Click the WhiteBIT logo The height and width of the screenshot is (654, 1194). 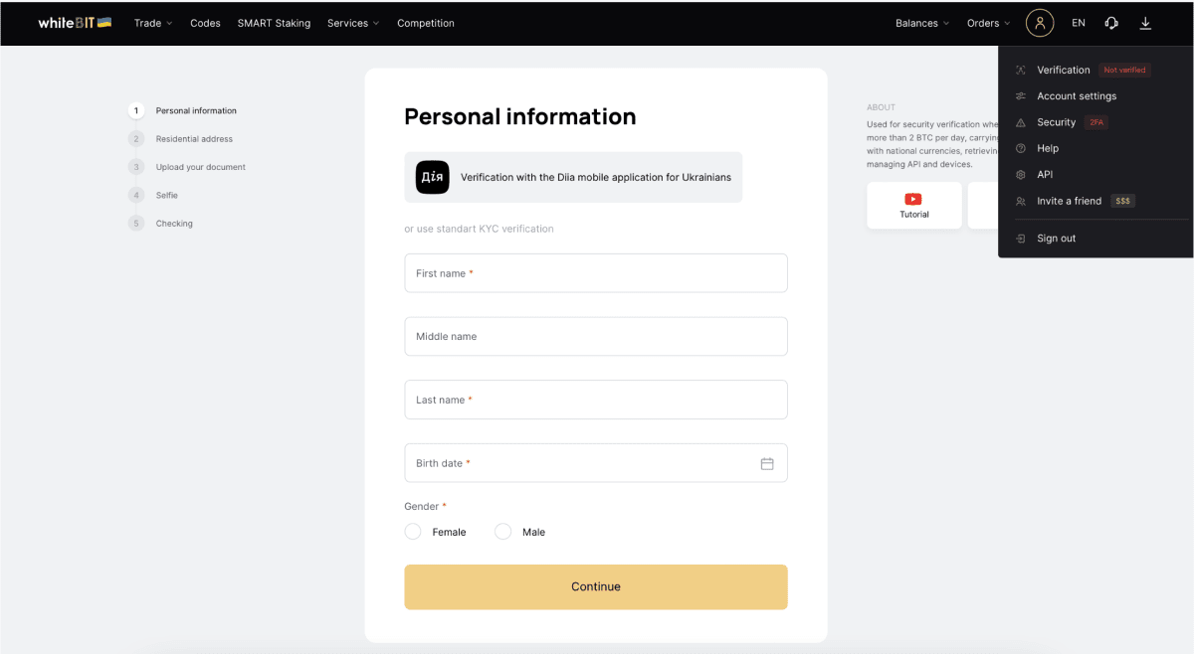pos(75,23)
